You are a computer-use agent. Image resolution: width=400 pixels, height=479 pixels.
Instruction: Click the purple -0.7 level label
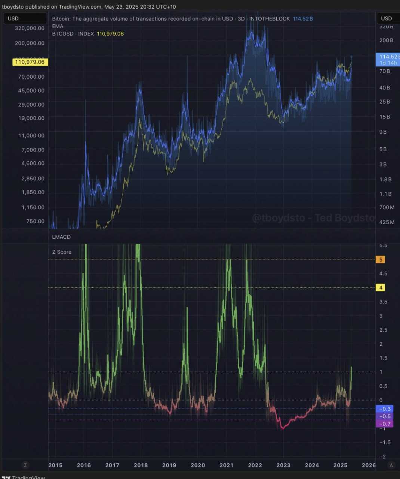384,424
